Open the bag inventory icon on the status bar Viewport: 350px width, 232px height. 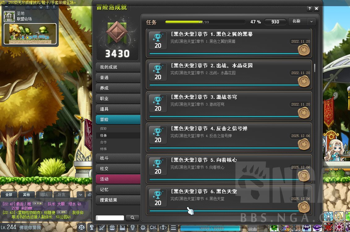112,227
